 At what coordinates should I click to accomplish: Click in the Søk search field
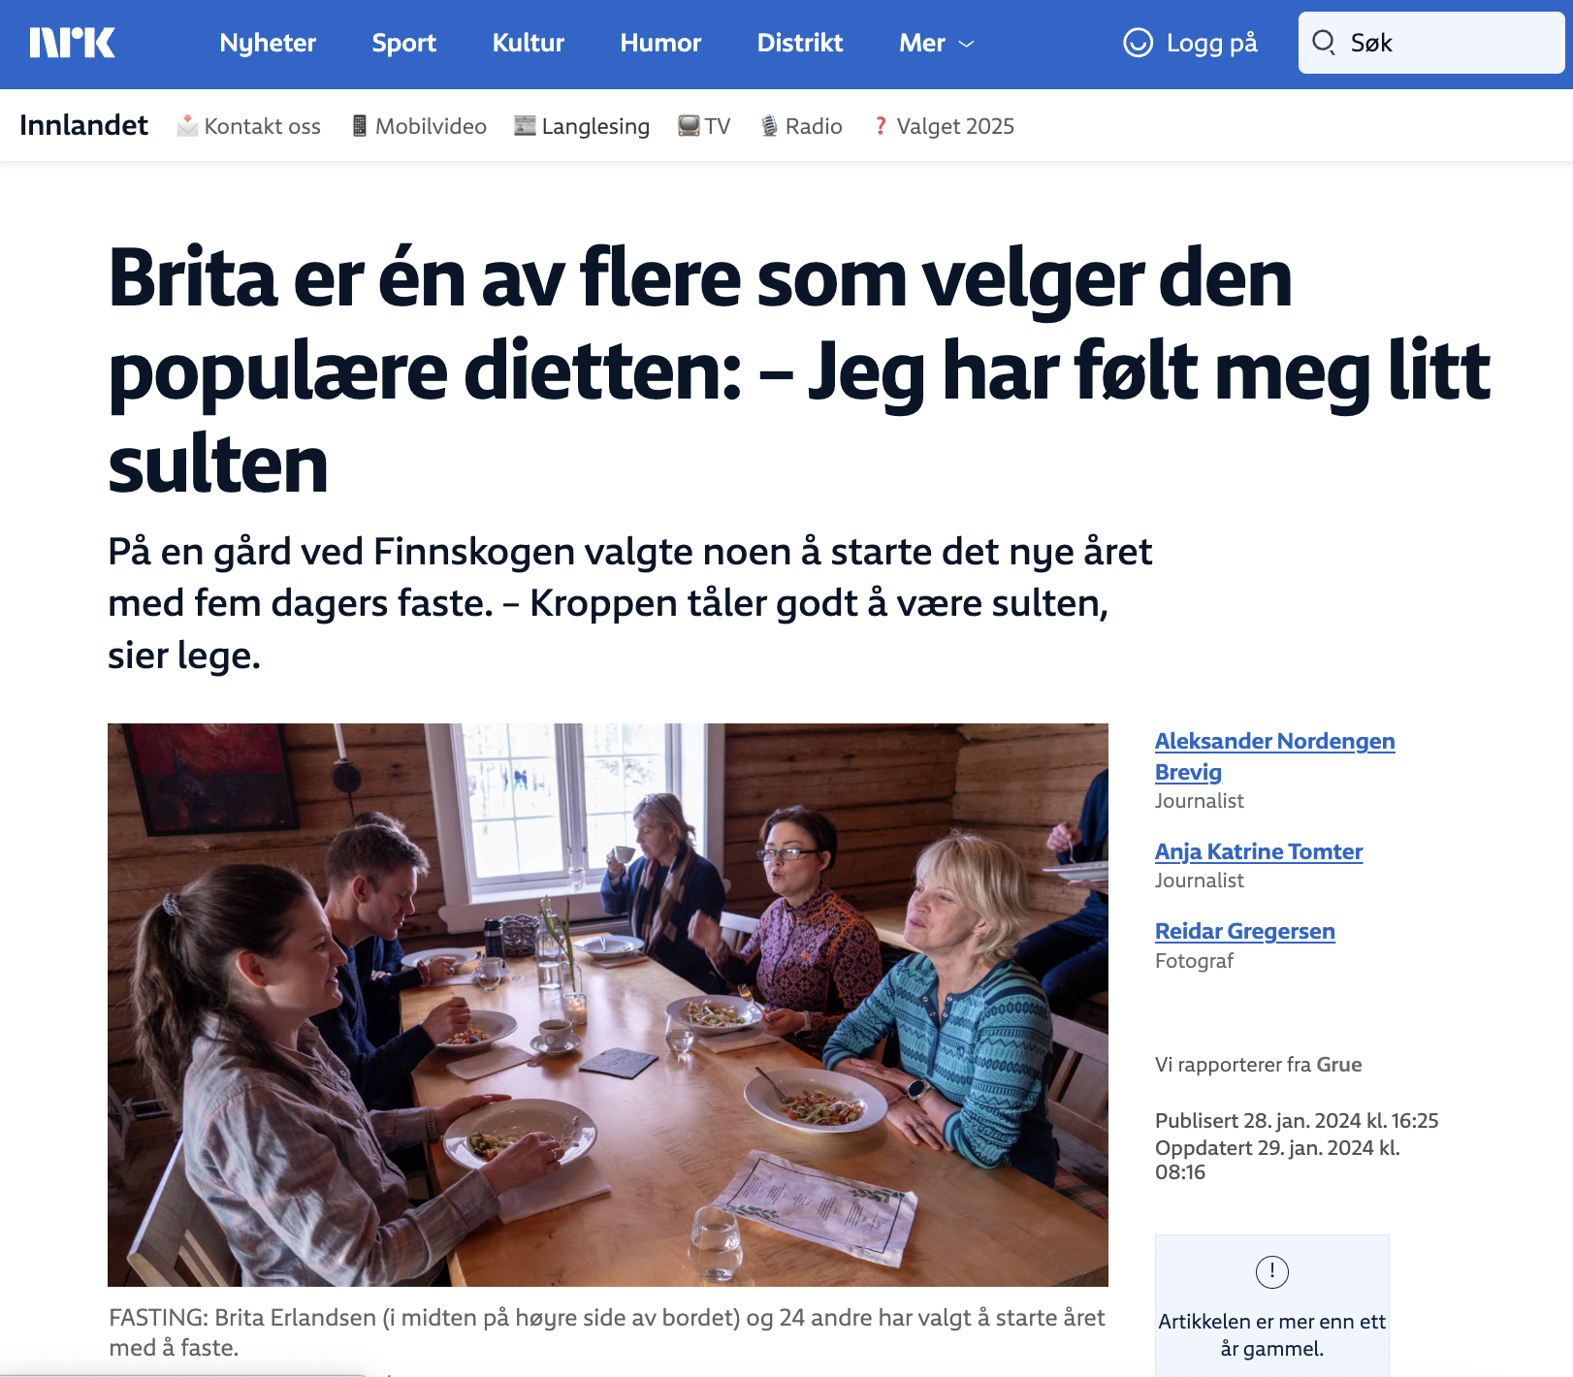pos(1431,43)
